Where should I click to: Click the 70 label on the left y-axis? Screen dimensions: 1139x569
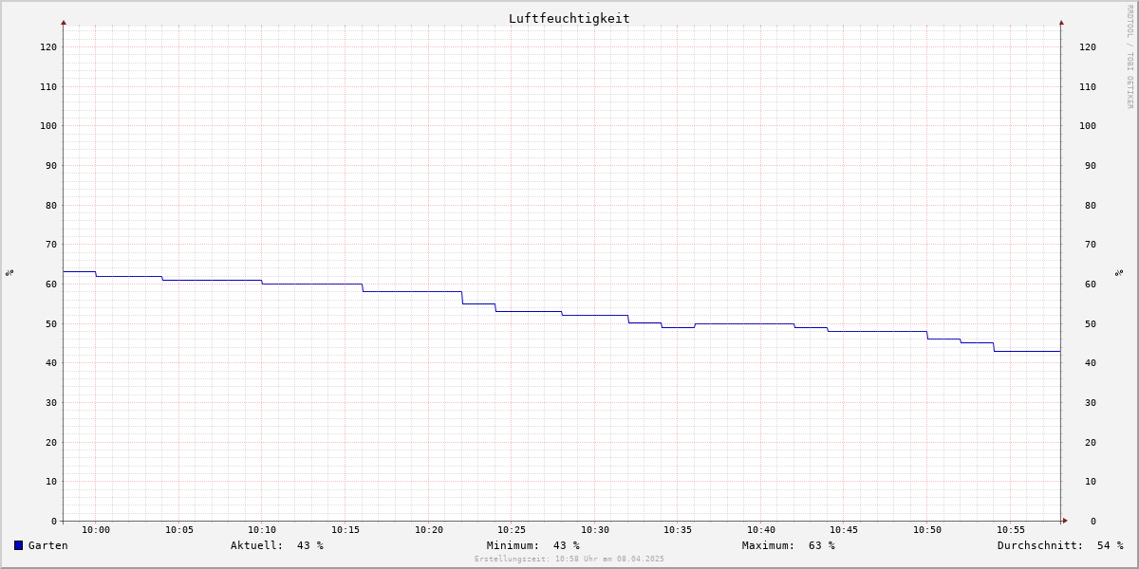(x=51, y=244)
